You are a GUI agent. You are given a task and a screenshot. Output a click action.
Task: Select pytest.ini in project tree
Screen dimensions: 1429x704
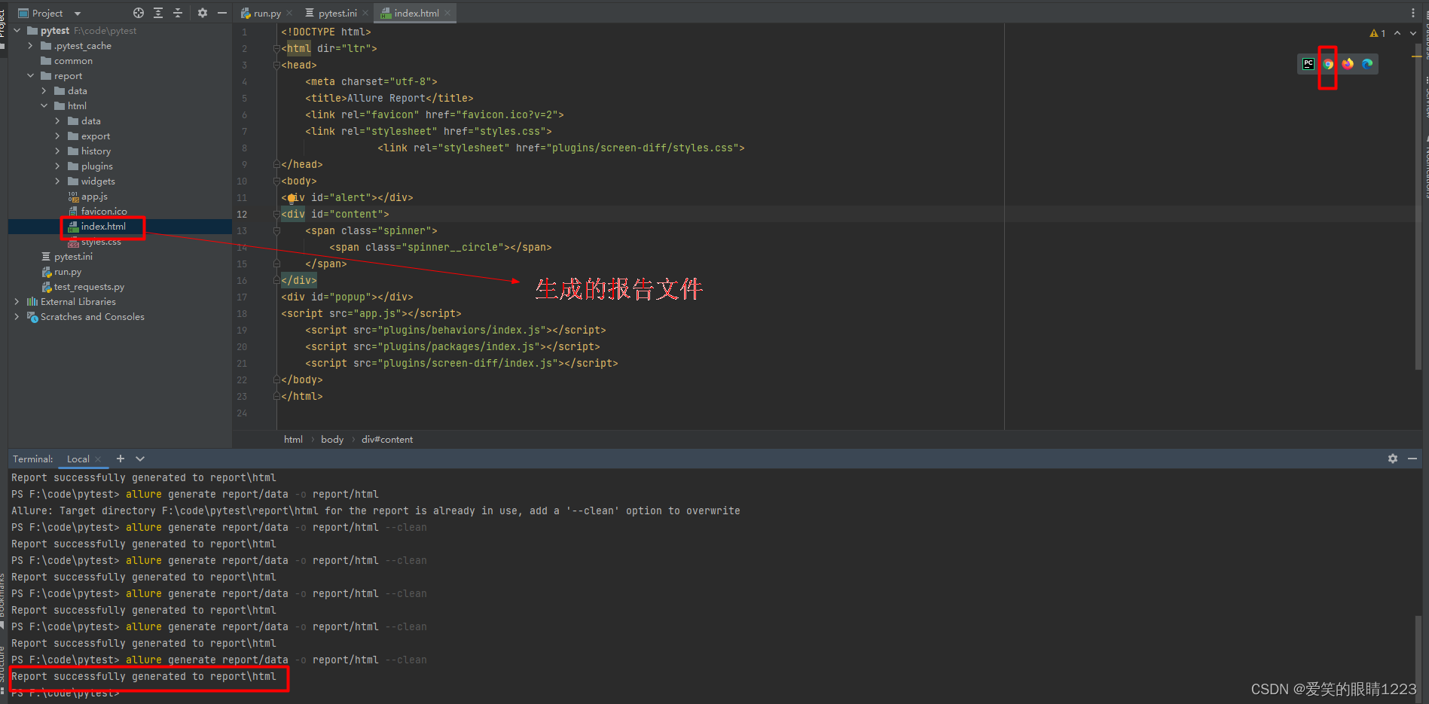tap(73, 257)
